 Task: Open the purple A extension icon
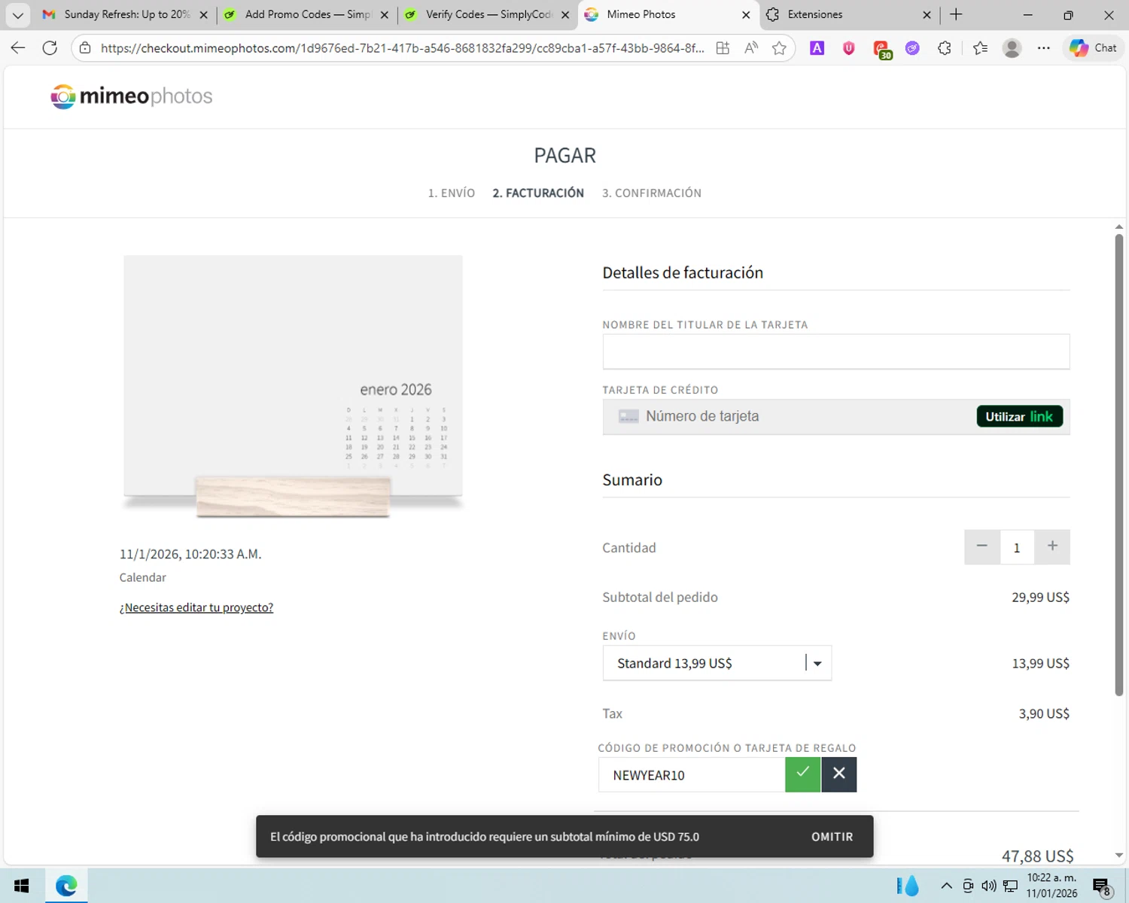tap(817, 48)
